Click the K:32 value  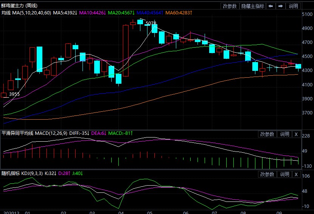50,173
